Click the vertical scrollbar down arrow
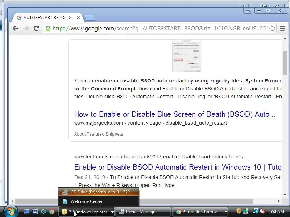This screenshot has width=290, height=217. point(285,195)
